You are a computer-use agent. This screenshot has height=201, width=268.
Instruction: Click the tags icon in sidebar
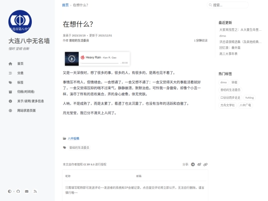point(10,82)
